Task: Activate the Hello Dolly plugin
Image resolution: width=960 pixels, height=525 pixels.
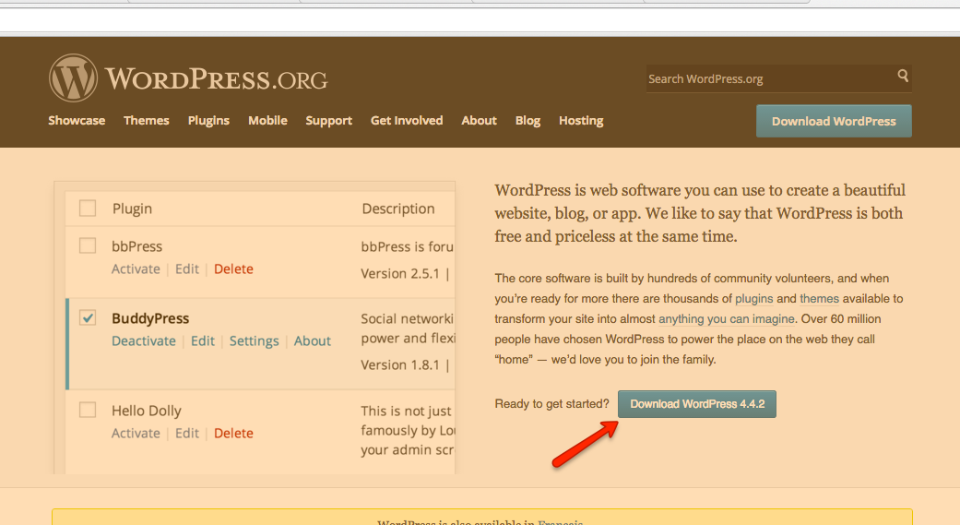Action: (x=136, y=433)
